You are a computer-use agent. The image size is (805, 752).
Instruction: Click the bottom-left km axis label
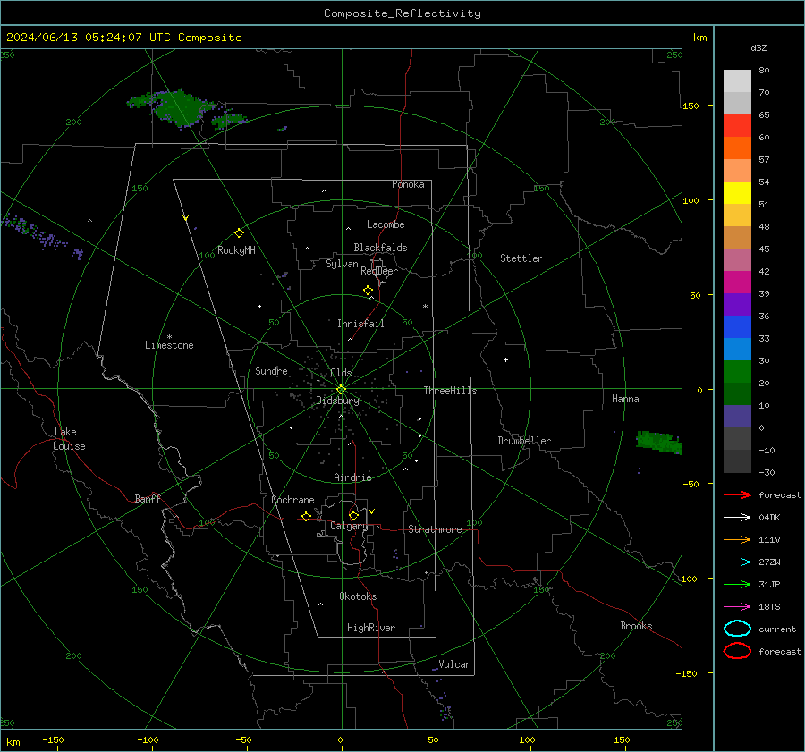(x=13, y=742)
